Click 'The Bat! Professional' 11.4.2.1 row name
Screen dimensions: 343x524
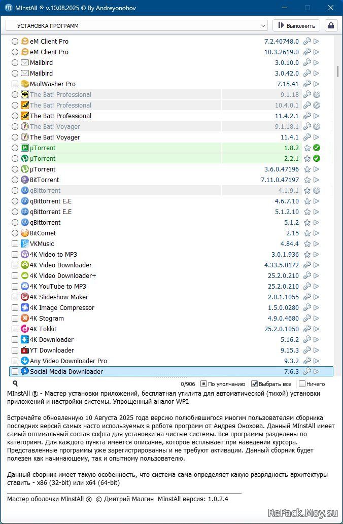point(60,116)
